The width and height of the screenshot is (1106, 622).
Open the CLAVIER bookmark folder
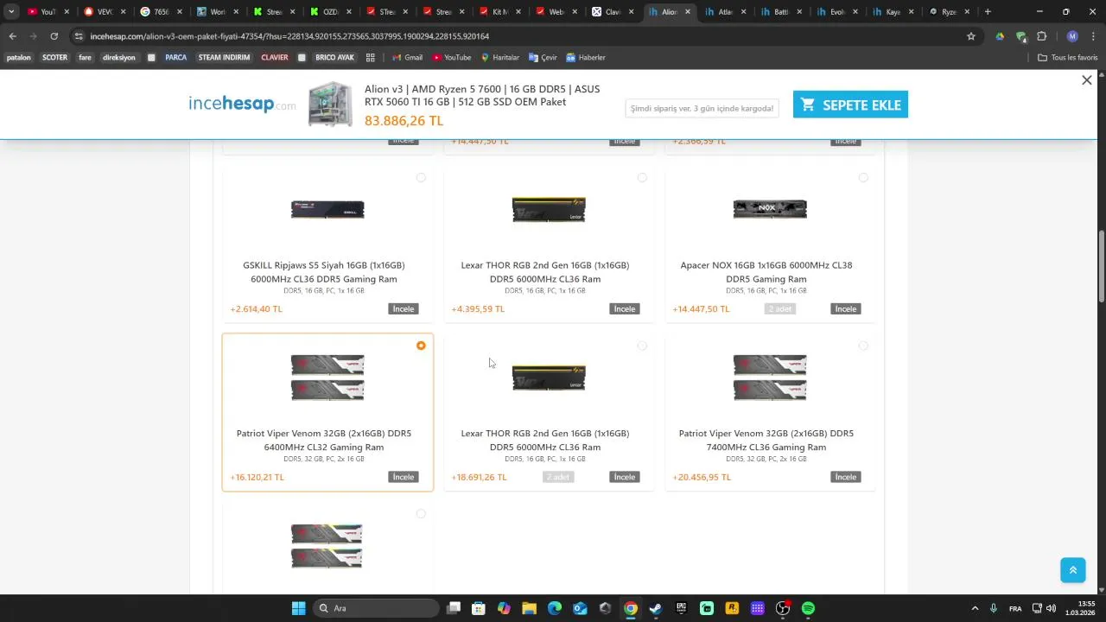coord(274,58)
